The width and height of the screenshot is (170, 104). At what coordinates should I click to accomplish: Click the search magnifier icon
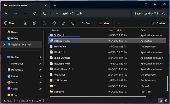163,14
